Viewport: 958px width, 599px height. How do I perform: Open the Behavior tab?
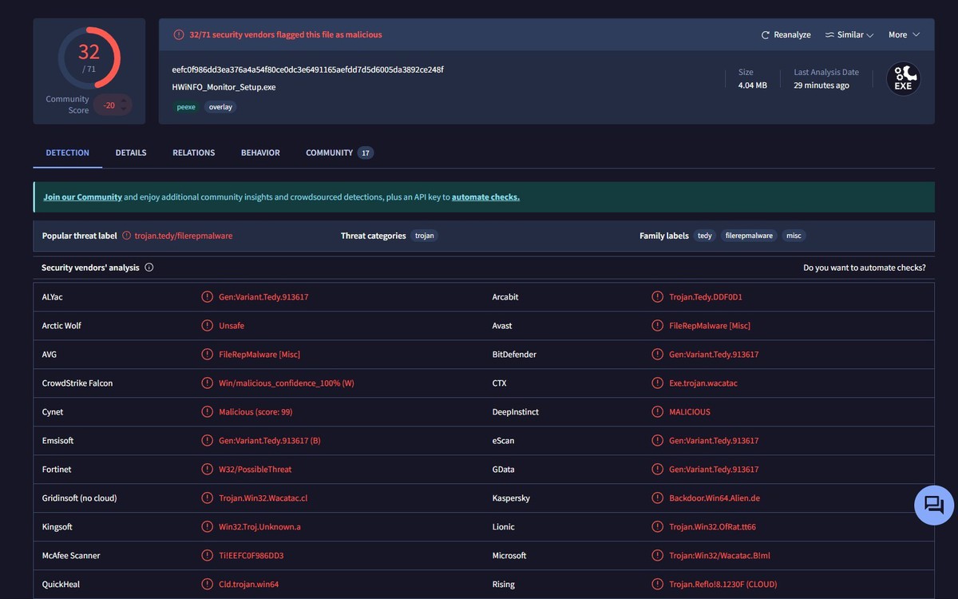pos(260,153)
